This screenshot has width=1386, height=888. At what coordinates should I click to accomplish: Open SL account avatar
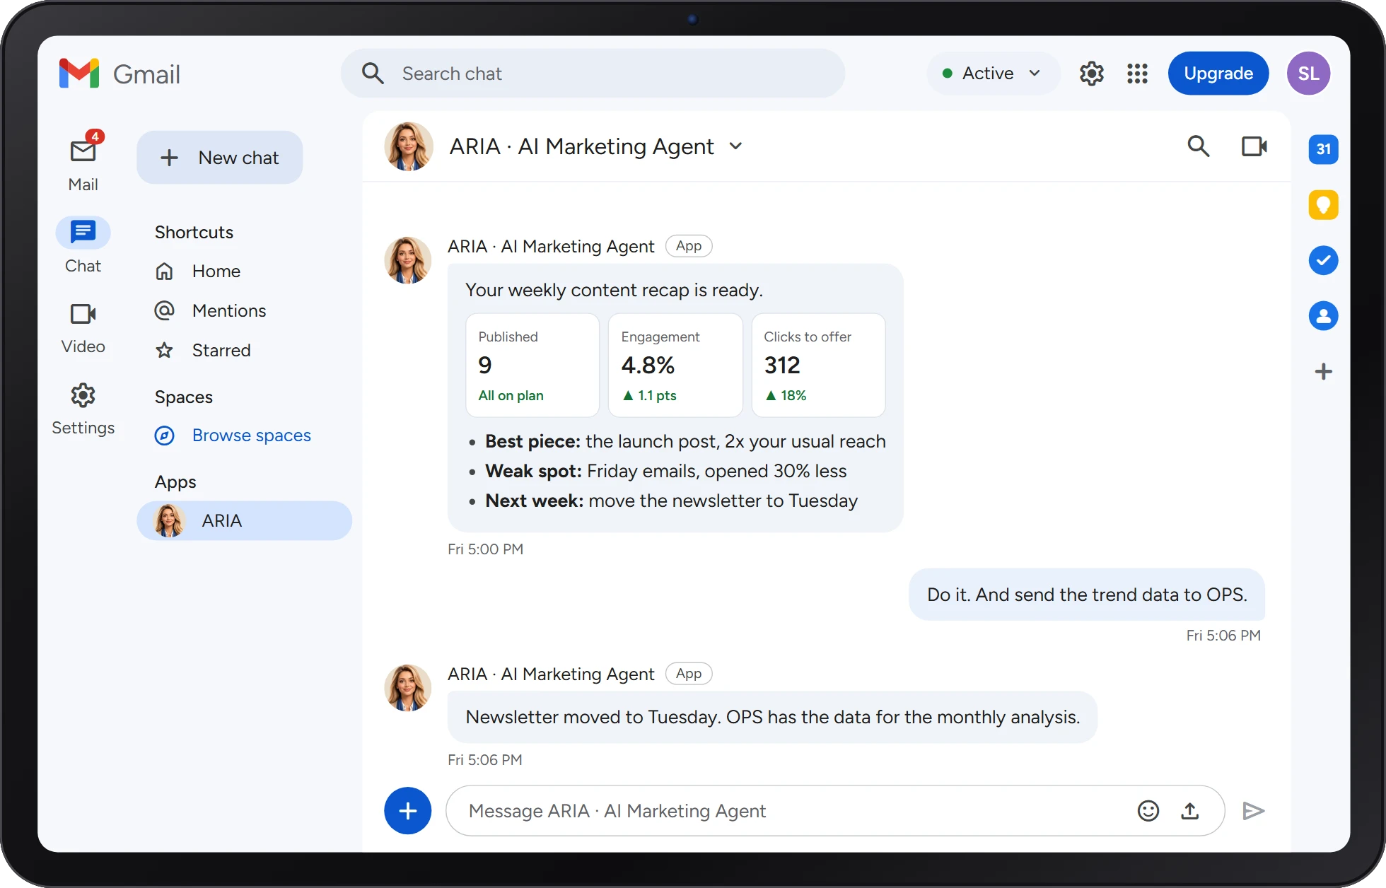pos(1308,74)
